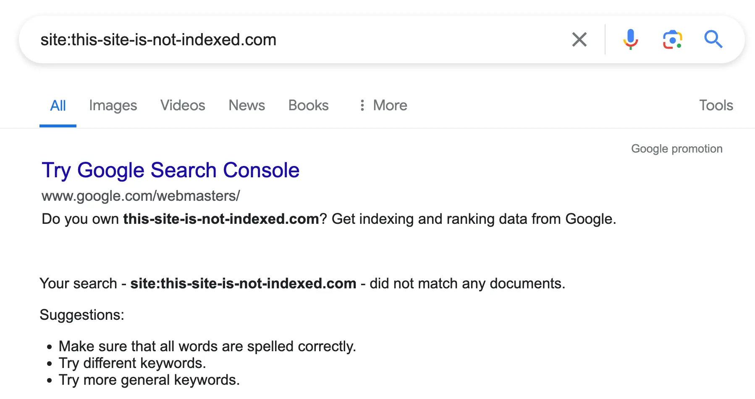The image size is (755, 399).
Task: Open the Tools filter options
Action: tap(716, 106)
